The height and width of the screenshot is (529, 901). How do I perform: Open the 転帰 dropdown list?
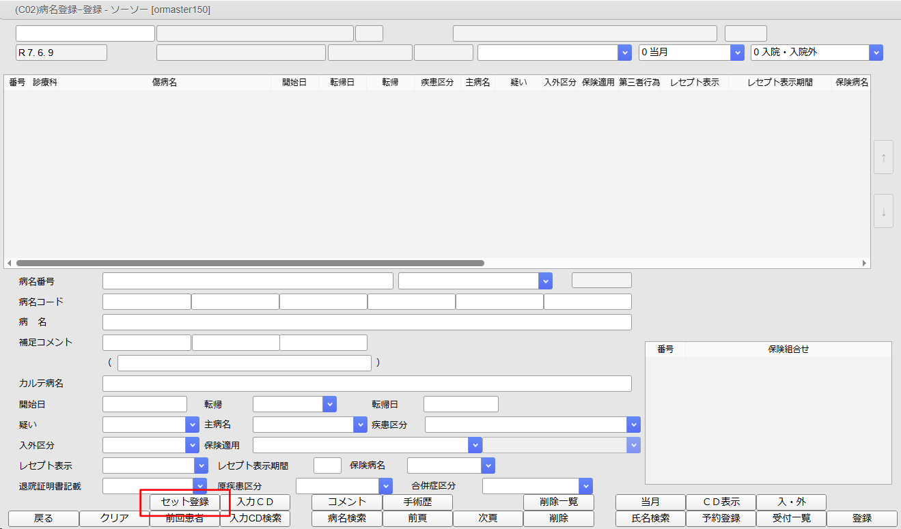[330, 404]
